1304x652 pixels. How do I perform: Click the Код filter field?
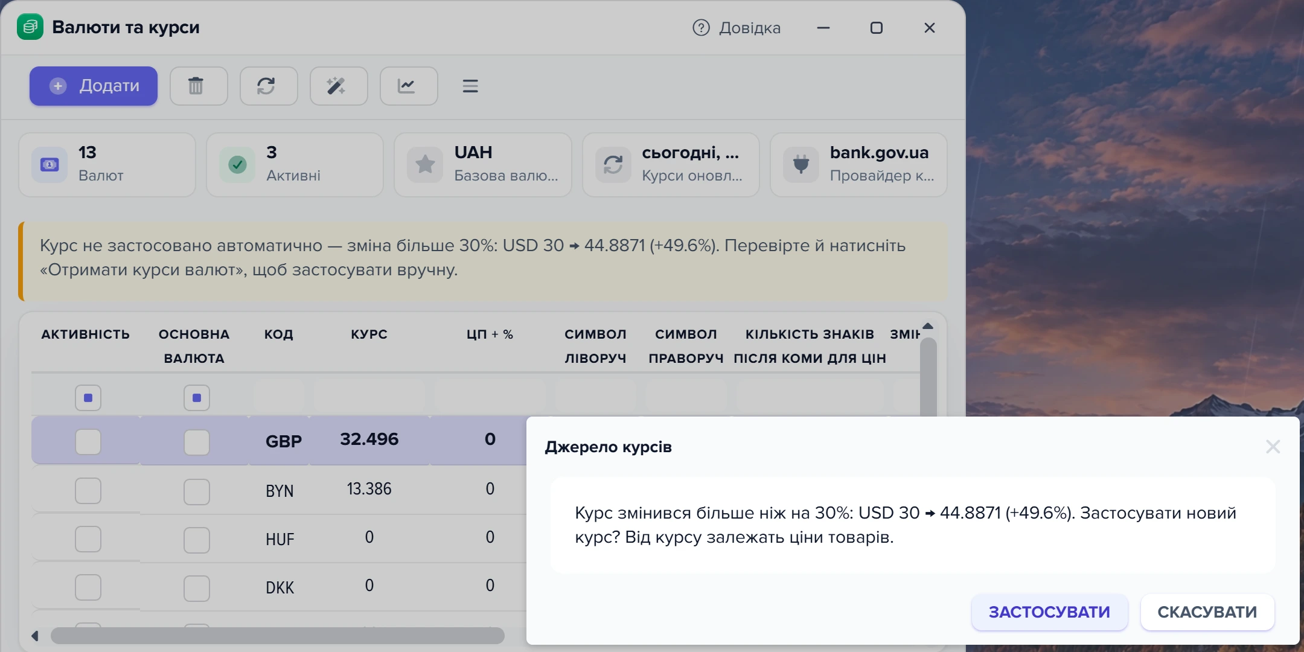tap(279, 397)
